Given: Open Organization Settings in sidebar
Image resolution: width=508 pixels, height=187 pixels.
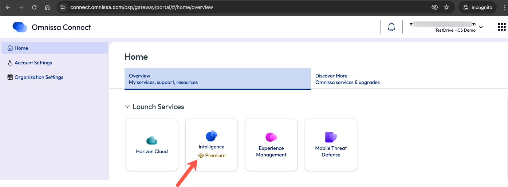Looking at the screenshot, I should [x=39, y=77].
